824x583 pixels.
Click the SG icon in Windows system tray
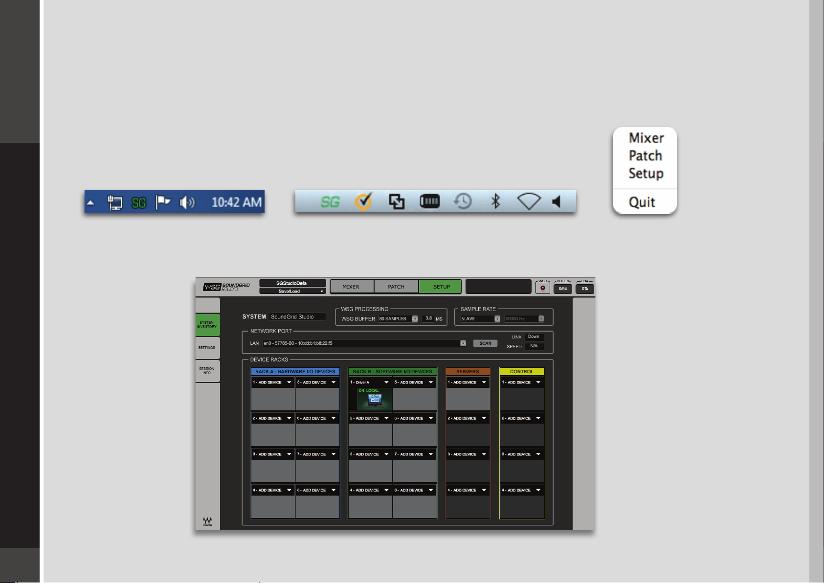[x=139, y=202]
